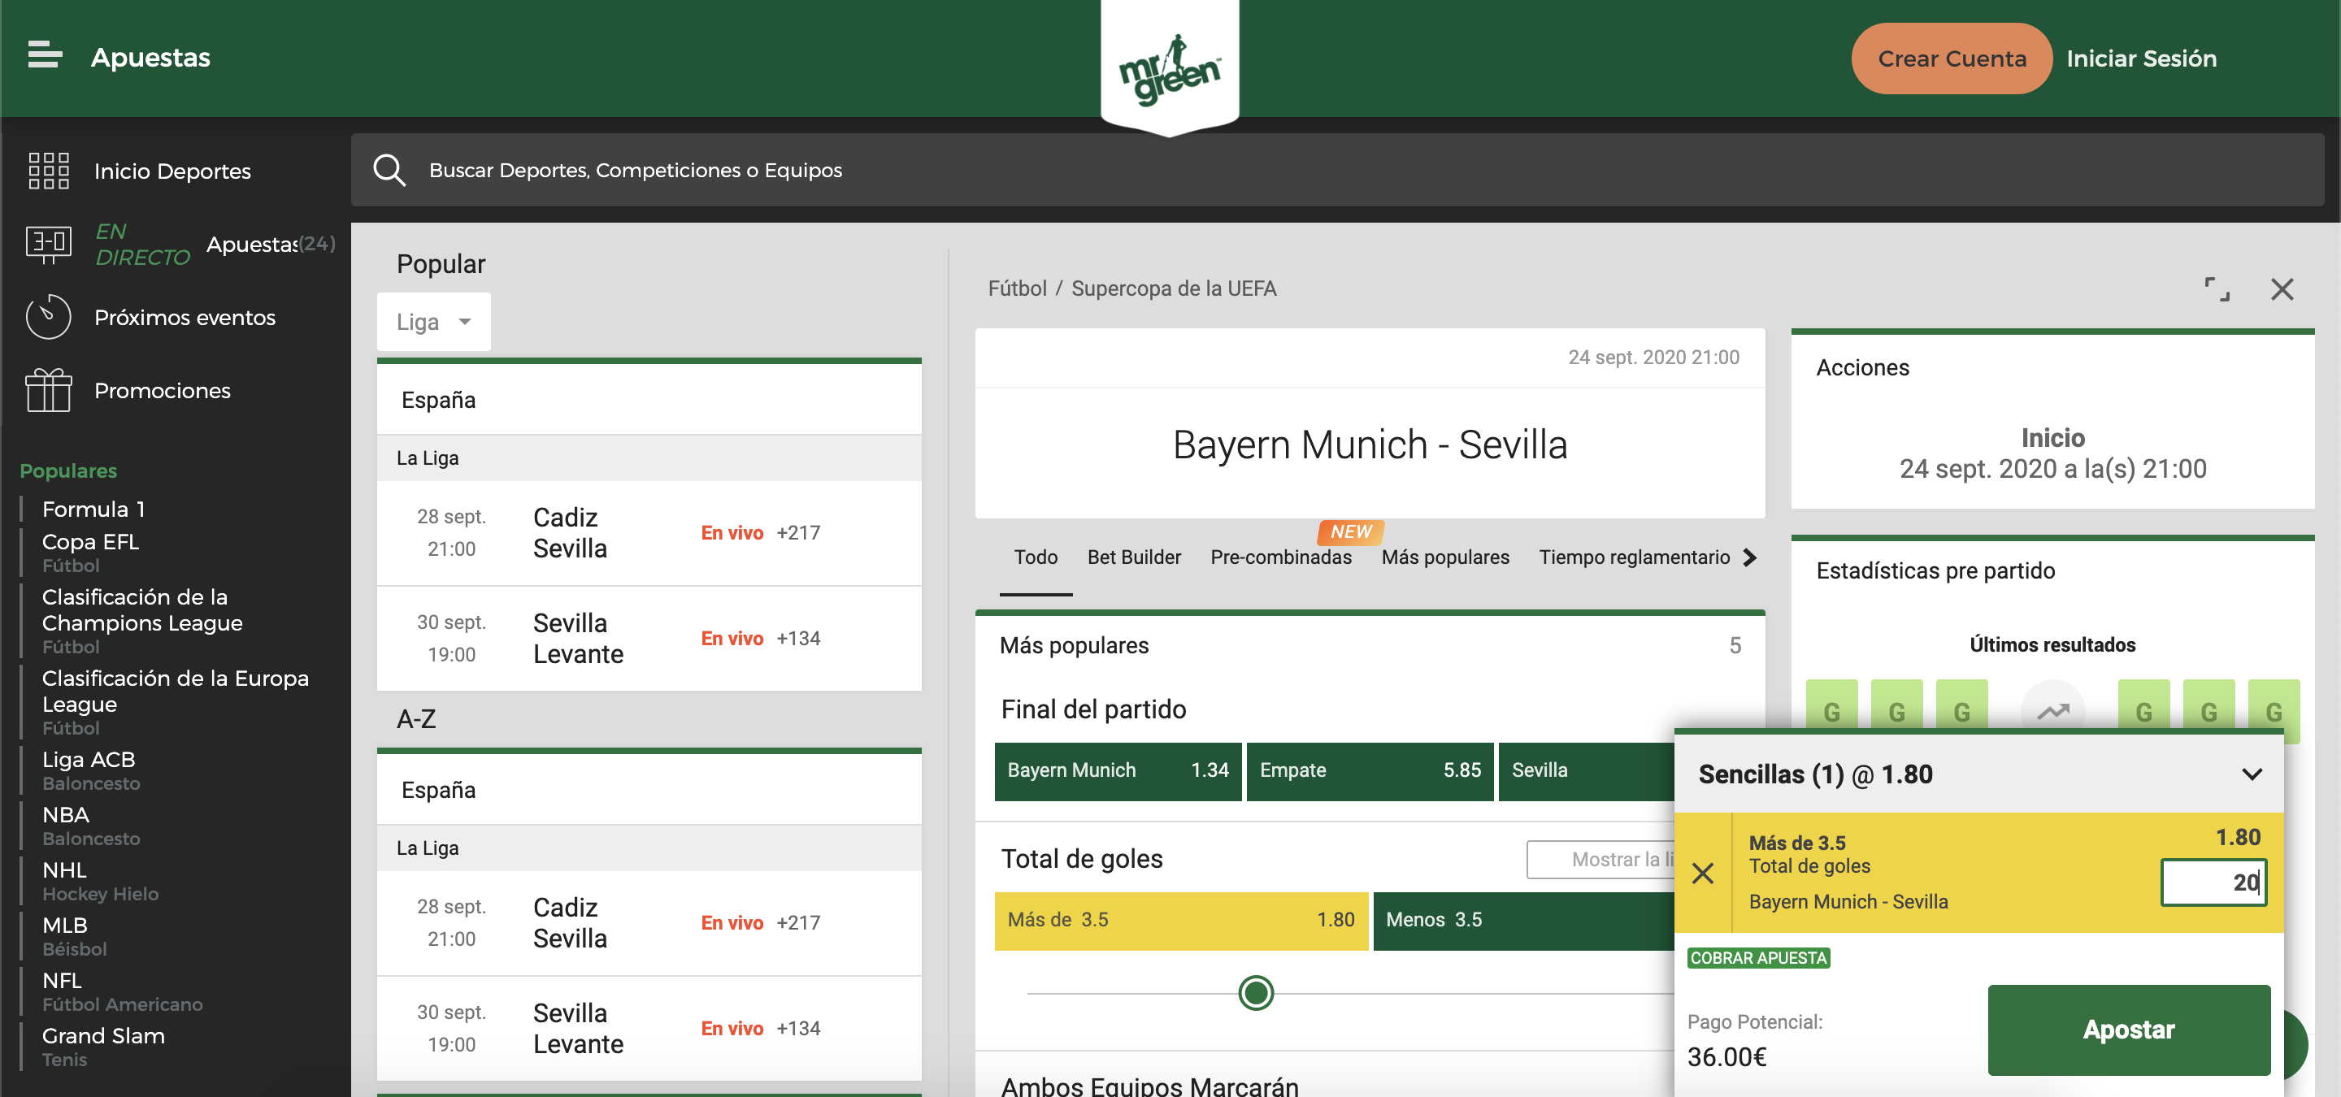
Task: Open NFL Fútbol Americano
Action: tap(122, 991)
